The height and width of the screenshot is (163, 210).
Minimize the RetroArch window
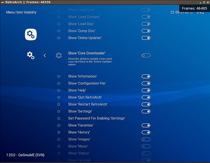coord(201,2)
